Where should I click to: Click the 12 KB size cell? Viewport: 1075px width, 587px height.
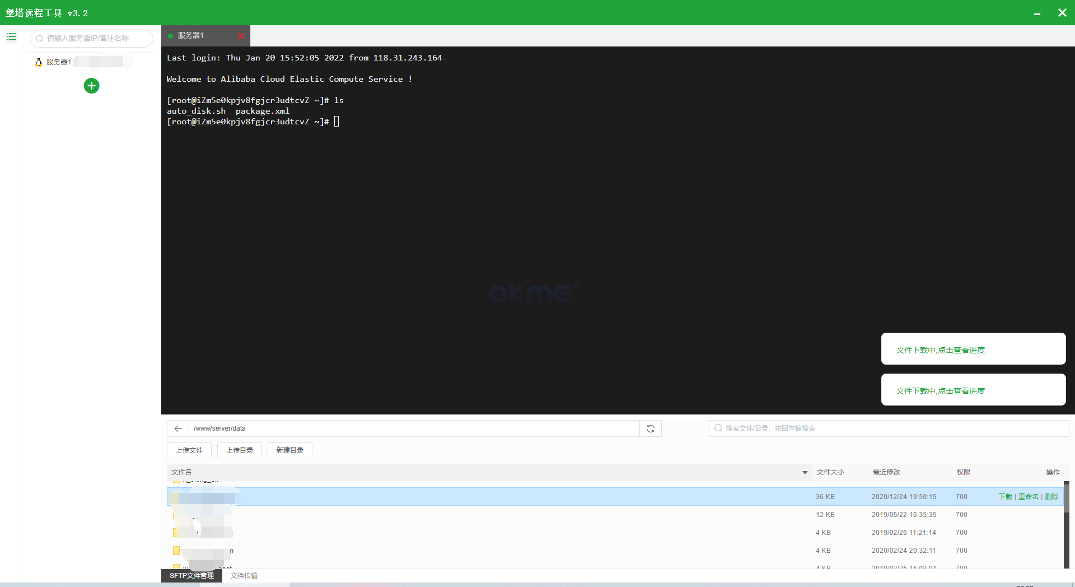click(x=825, y=515)
